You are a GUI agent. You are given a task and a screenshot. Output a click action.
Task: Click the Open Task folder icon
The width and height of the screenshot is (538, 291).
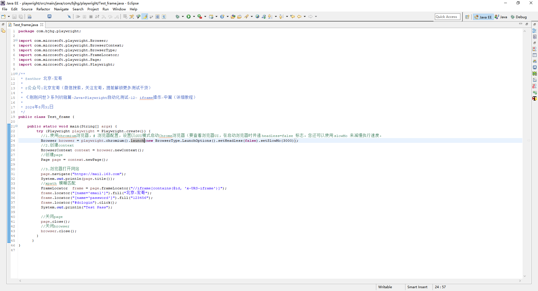[x=239, y=17]
